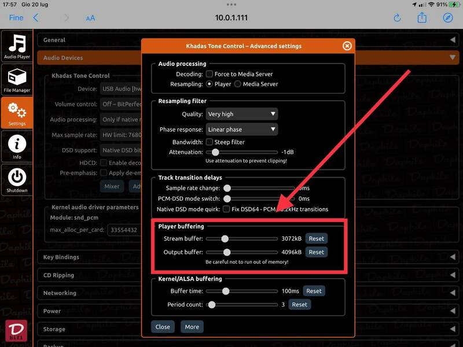This screenshot has height=347, width=463.
Task: Click the Shutdown power icon
Action: [17, 179]
